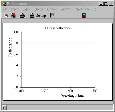Click the blue reflectance line at 0.8
This screenshot has width=115, height=112.
pyautogui.click(x=58, y=43)
